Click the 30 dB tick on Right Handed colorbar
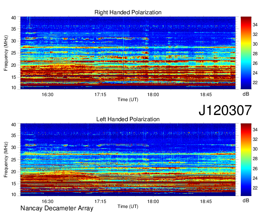The image size is (262, 213). (x=255, y=44)
